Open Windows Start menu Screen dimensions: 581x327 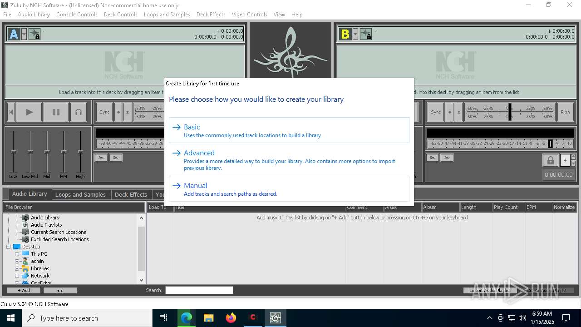coord(11,318)
